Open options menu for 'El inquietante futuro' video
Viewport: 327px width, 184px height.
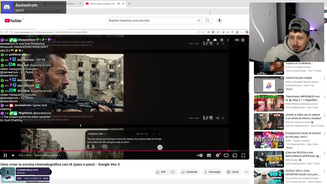click(324, 134)
